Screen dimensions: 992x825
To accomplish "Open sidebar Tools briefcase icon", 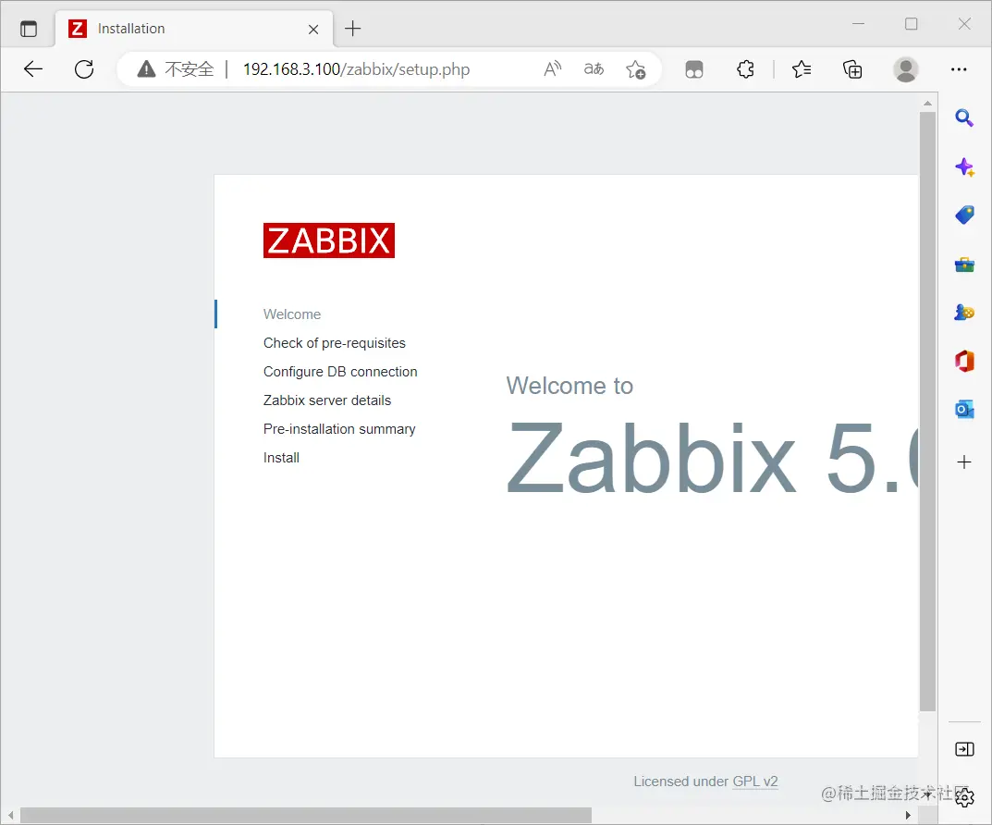I will click(964, 265).
